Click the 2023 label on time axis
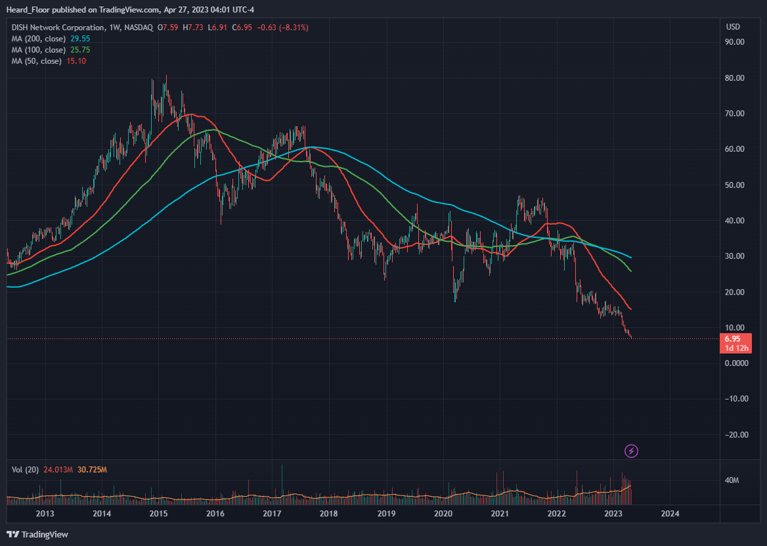Image resolution: width=767 pixels, height=546 pixels. pos(613,513)
